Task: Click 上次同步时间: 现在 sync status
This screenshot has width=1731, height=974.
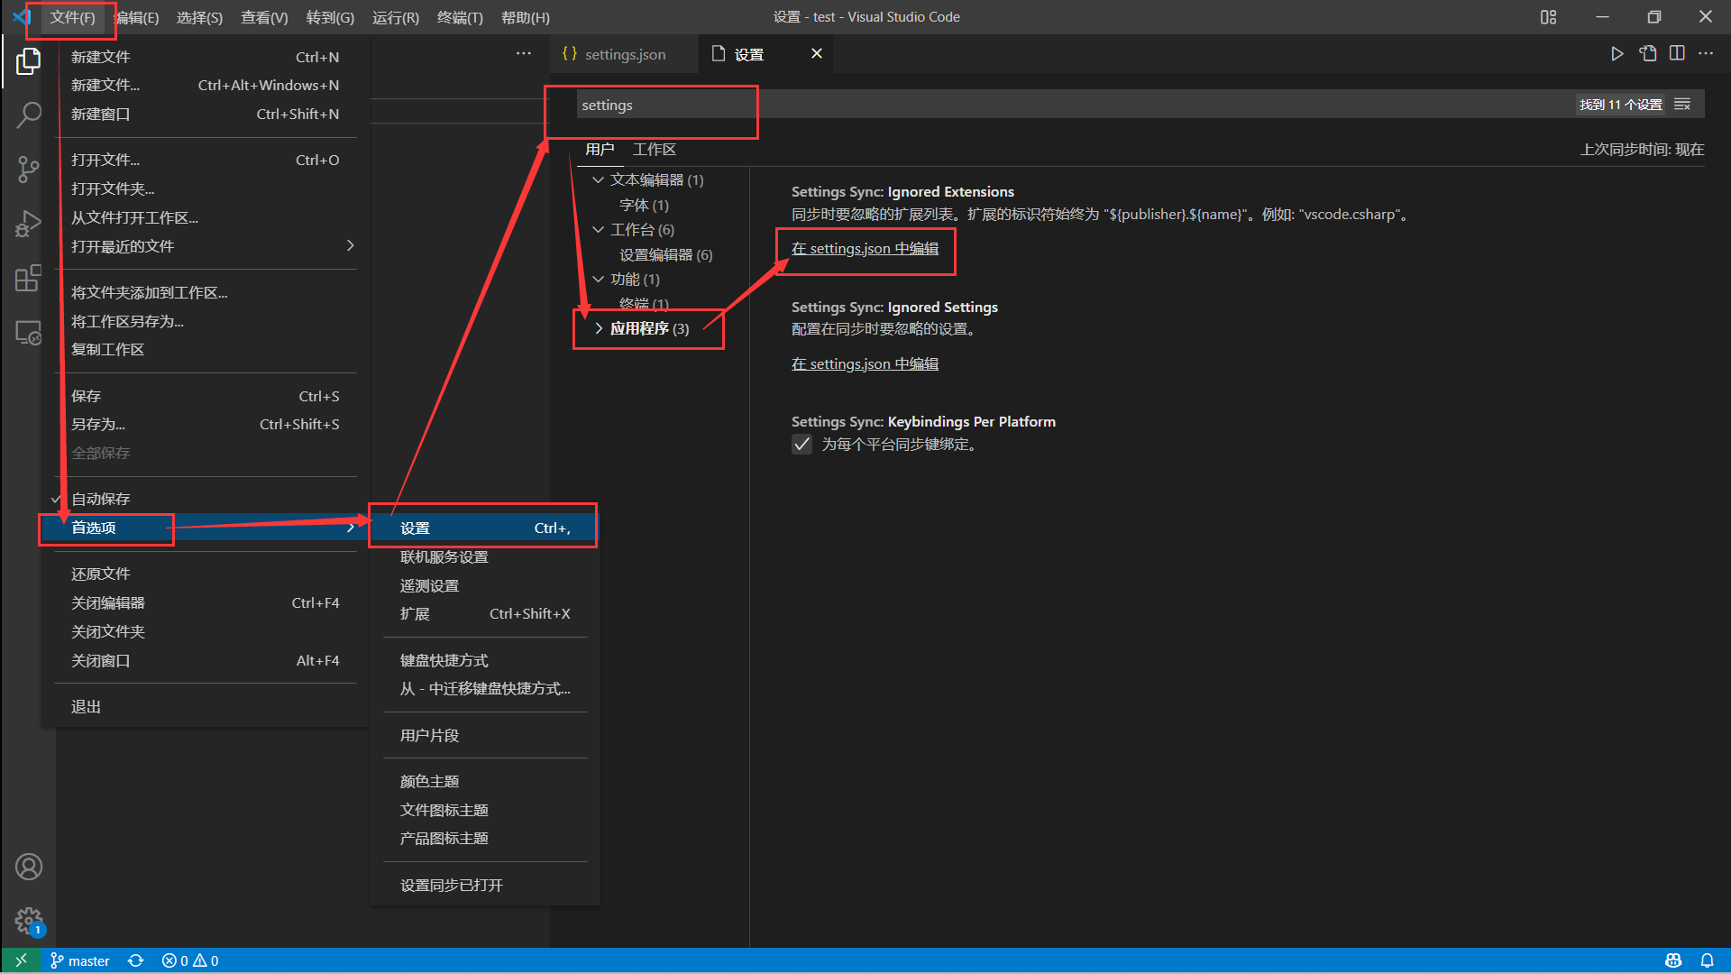Action: coord(1642,150)
